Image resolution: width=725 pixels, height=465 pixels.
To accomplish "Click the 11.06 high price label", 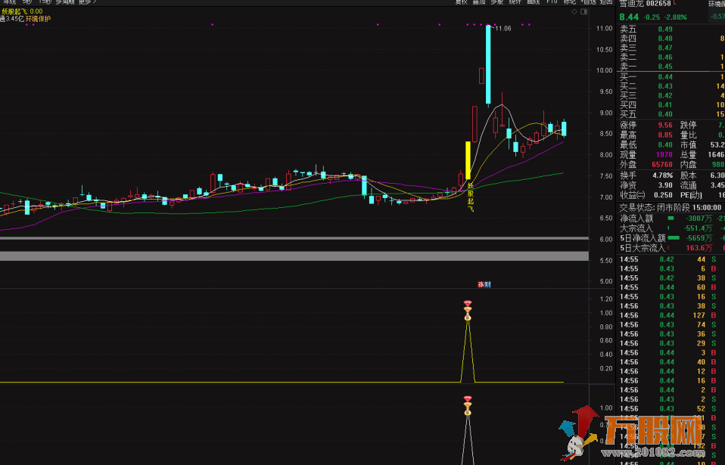I will [503, 29].
